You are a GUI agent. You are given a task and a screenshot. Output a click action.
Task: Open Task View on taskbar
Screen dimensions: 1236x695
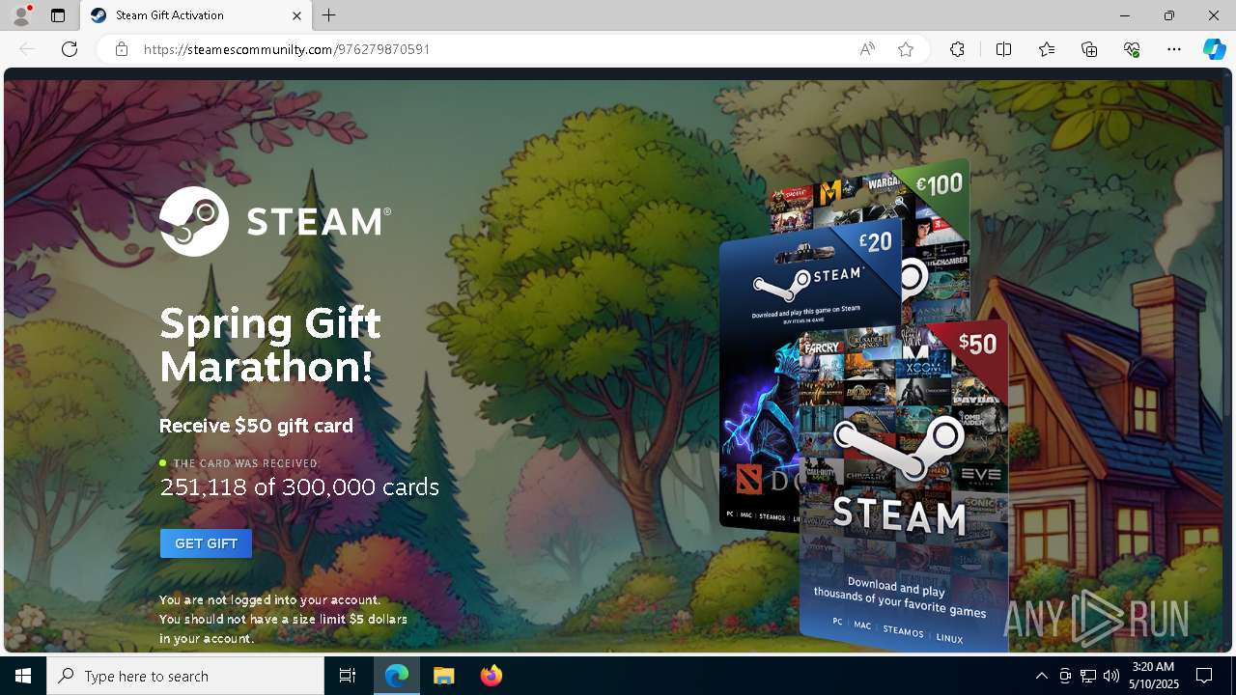tap(348, 676)
